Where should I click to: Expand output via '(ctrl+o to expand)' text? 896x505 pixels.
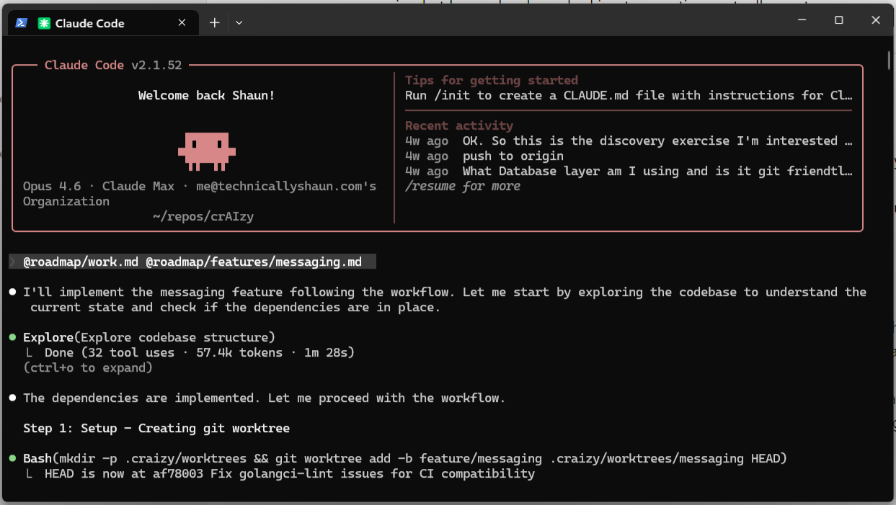[x=88, y=367]
